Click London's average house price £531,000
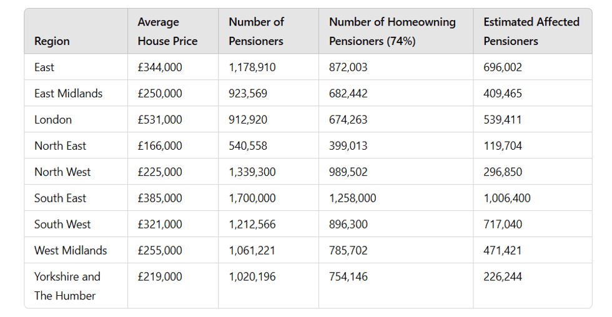Viewport: 612px width, 317px height. [x=160, y=120]
